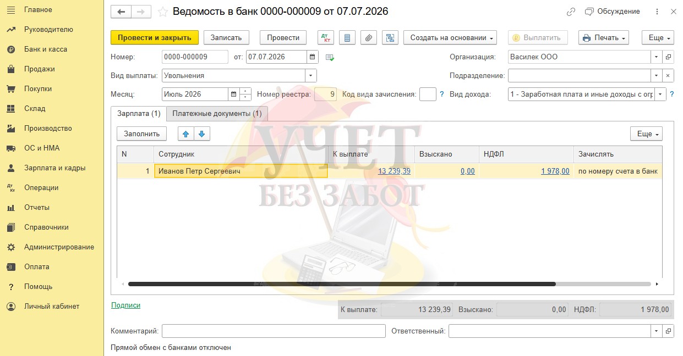Image resolution: width=683 pixels, height=356 pixels.
Task: Click Провести и закрыть button
Action: click(x=155, y=37)
